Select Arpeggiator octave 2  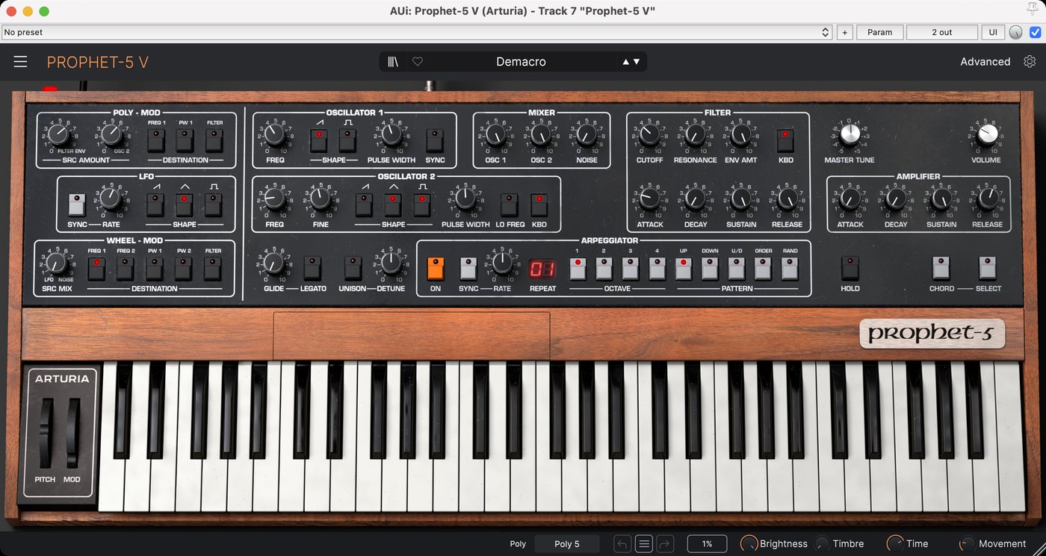click(604, 269)
